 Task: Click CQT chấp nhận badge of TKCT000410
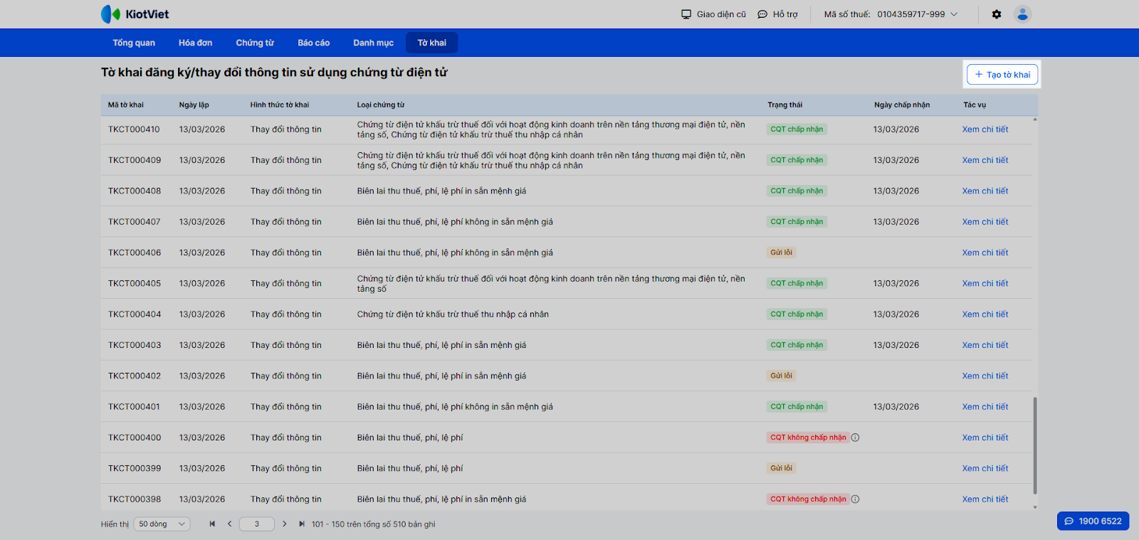click(797, 129)
